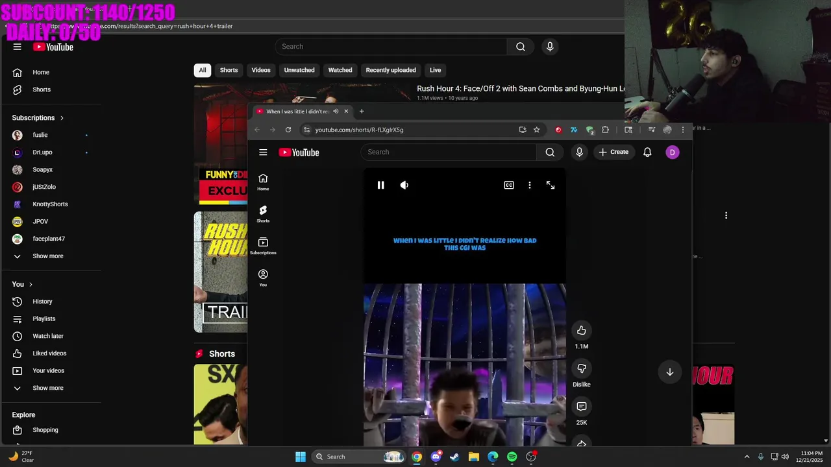Expand the You section header
Viewport: 831px width, 467px height.
22,284
